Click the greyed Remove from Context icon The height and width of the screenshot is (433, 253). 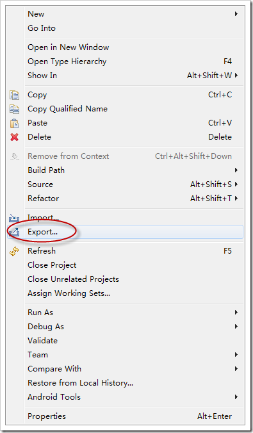14,156
